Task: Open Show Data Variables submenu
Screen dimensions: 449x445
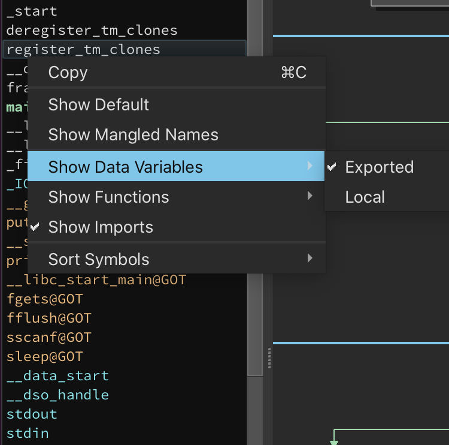Action: [x=176, y=166]
